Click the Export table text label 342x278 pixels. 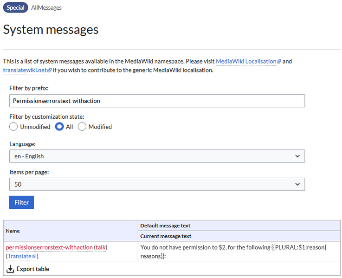click(32, 269)
